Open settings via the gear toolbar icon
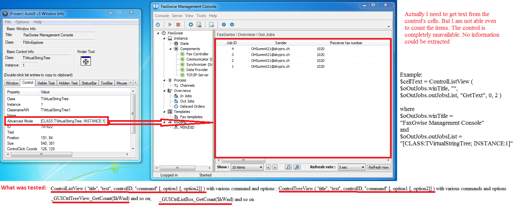Screen dimensions: 520x219 [191, 25]
